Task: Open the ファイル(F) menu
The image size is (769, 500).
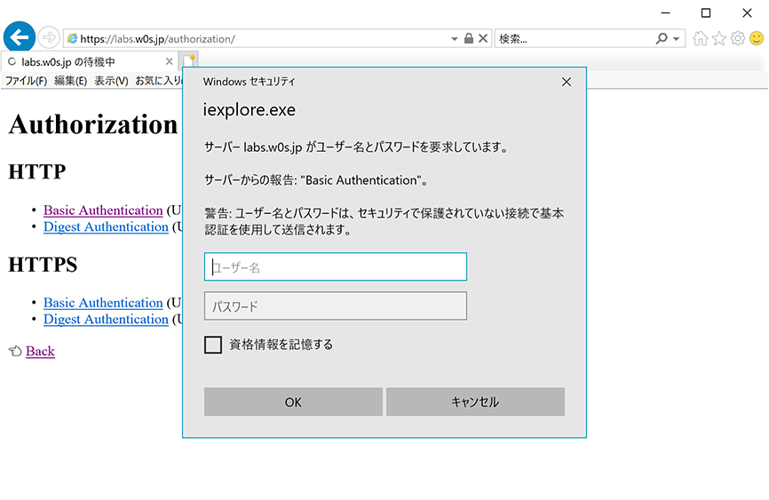Action: tap(26, 81)
